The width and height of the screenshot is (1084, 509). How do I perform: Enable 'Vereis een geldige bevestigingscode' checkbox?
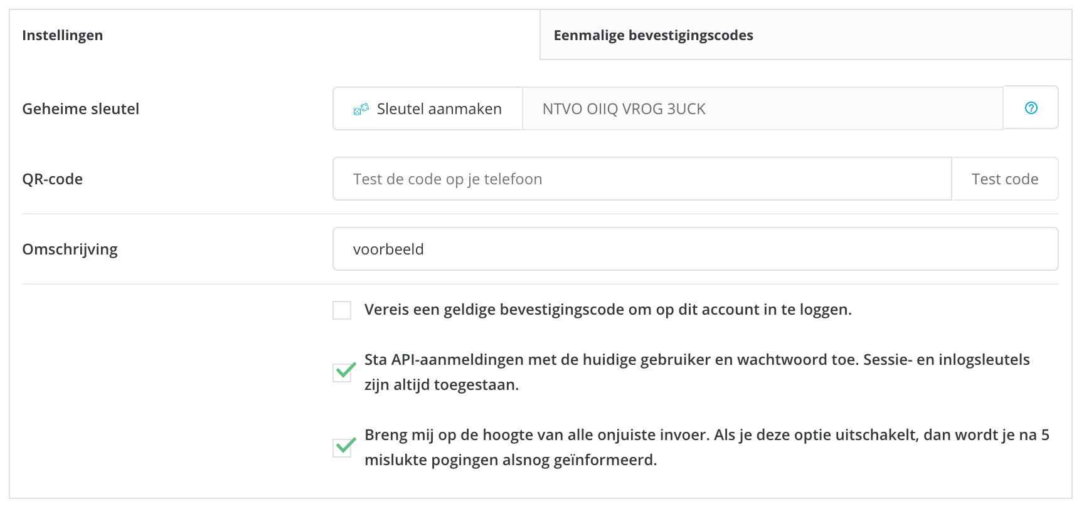(342, 310)
